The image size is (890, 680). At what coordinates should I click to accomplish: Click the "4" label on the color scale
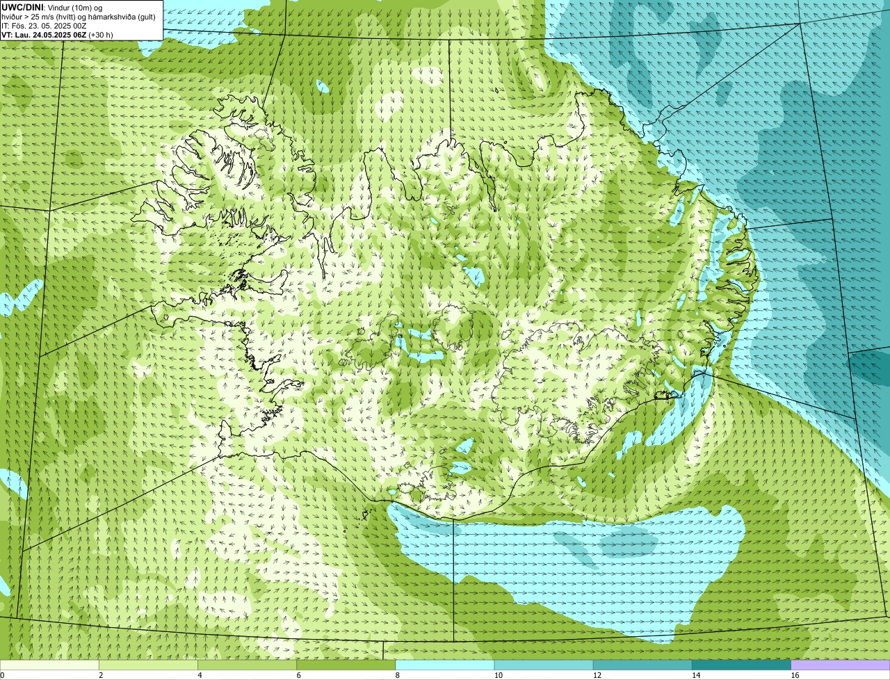(200, 675)
